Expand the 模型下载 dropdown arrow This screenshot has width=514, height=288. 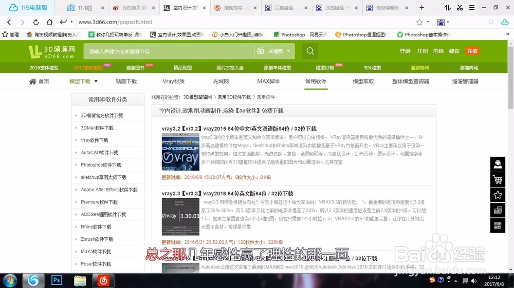[96, 81]
